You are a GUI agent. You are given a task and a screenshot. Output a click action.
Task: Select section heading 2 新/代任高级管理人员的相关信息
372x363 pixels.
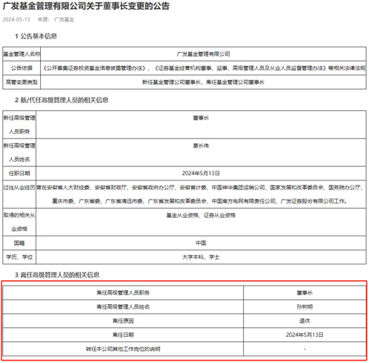(x=62, y=100)
